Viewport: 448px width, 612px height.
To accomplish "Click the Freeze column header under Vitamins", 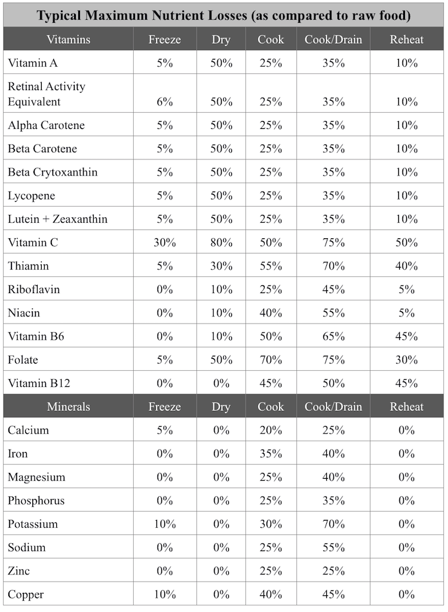I will click(x=164, y=39).
